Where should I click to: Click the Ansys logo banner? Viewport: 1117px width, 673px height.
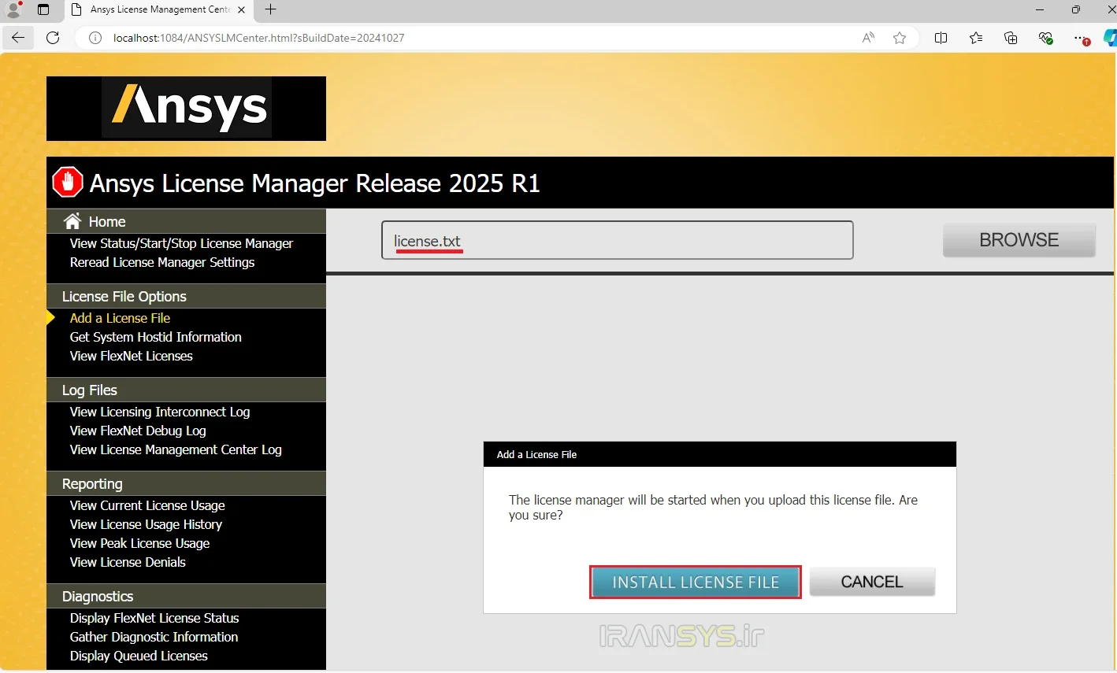tap(186, 109)
